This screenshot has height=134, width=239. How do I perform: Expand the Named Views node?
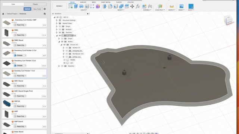pyautogui.click(x=57, y=23)
